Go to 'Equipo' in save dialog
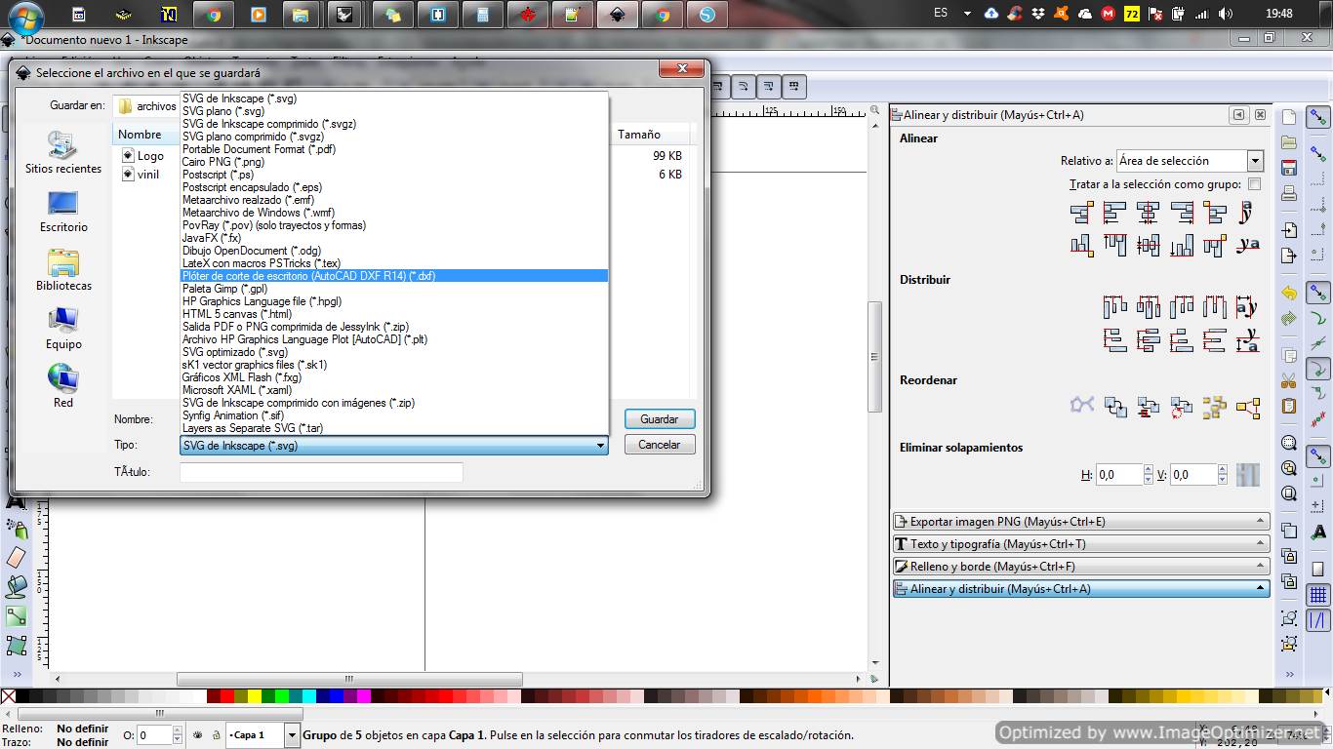This screenshot has height=749, width=1333. click(x=63, y=329)
